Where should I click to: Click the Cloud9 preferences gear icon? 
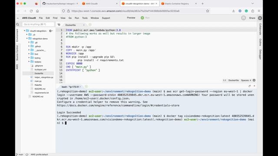[260, 18]
